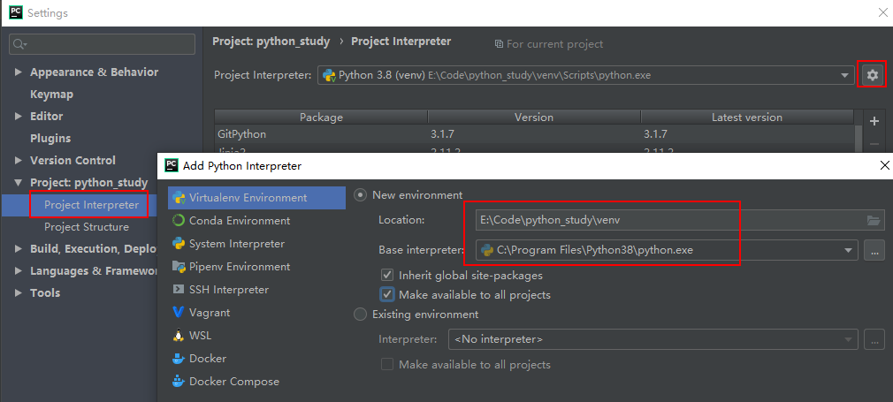The image size is (893, 402).
Task: Click the Conda Environment circle icon
Action: pyautogui.click(x=179, y=220)
